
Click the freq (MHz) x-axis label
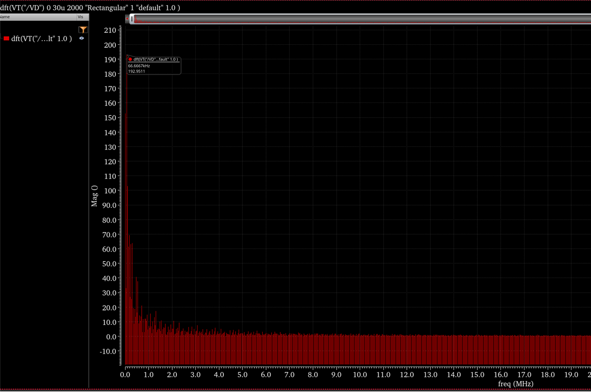click(516, 384)
